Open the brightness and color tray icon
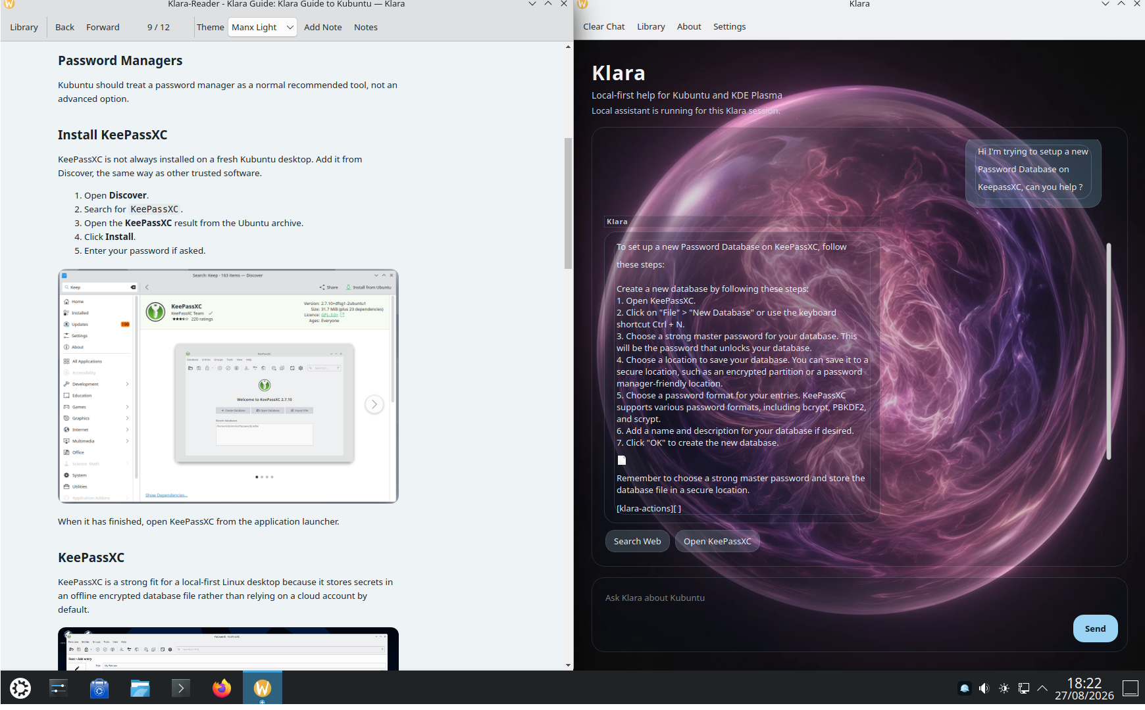Viewport: 1145px width, 710px height. click(1004, 688)
